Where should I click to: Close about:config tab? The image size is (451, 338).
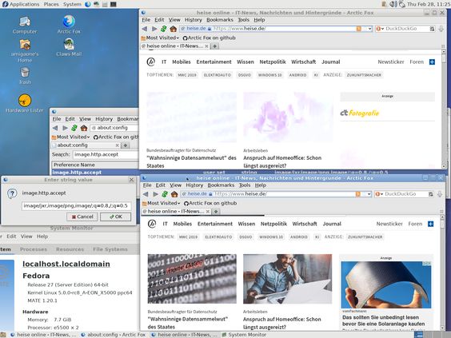pyautogui.click(x=117, y=145)
